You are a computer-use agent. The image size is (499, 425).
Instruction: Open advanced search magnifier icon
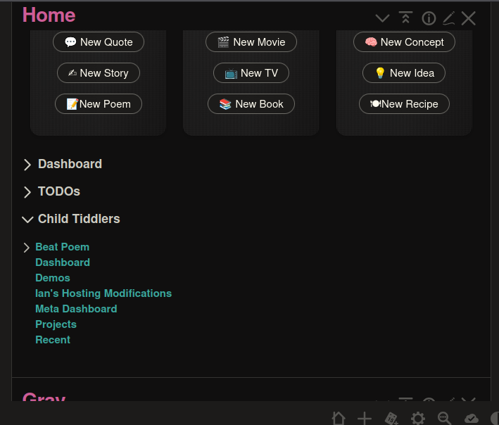(x=445, y=419)
